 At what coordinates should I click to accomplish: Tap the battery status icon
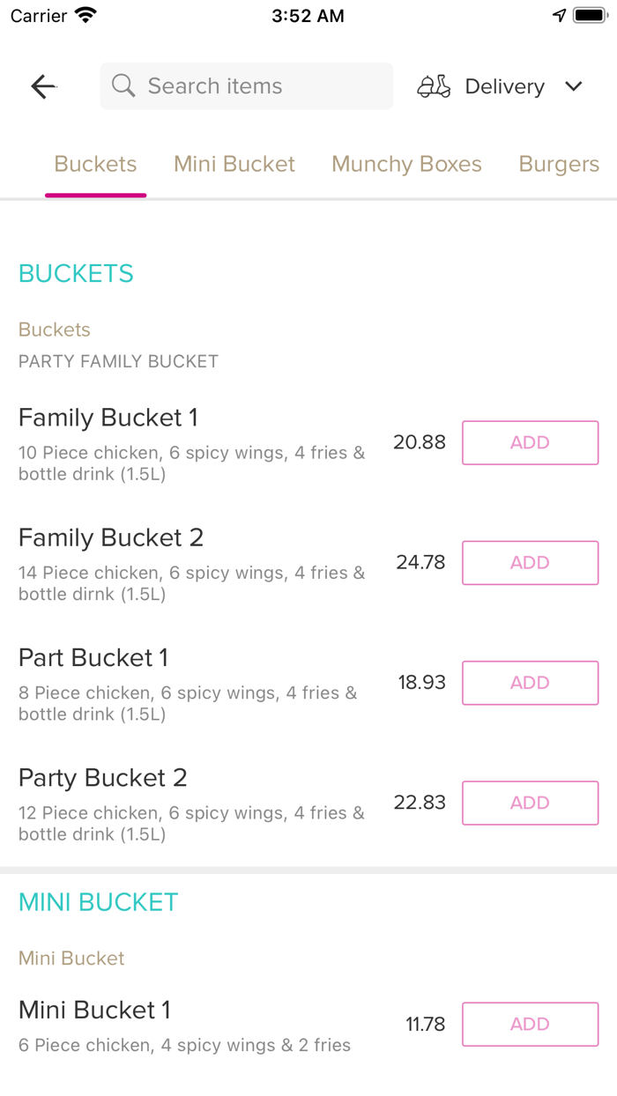click(x=589, y=16)
